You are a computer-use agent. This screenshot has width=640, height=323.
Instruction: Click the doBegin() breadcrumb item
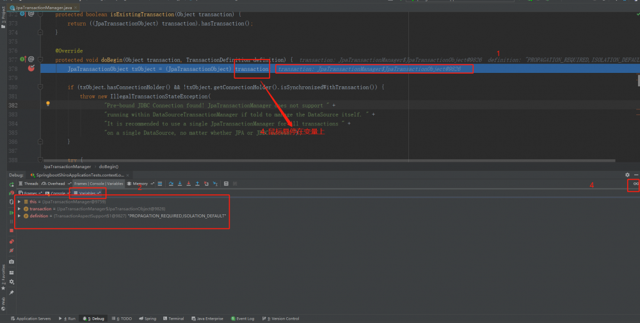pyautogui.click(x=109, y=166)
